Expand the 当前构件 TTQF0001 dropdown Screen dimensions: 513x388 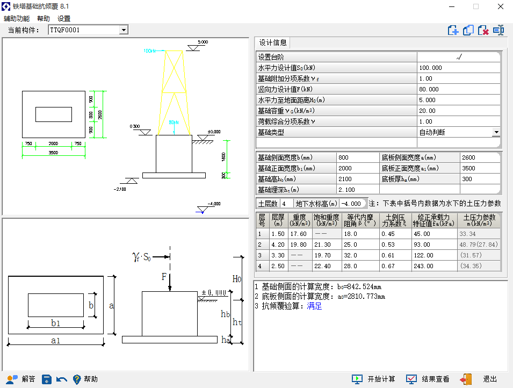pos(124,30)
